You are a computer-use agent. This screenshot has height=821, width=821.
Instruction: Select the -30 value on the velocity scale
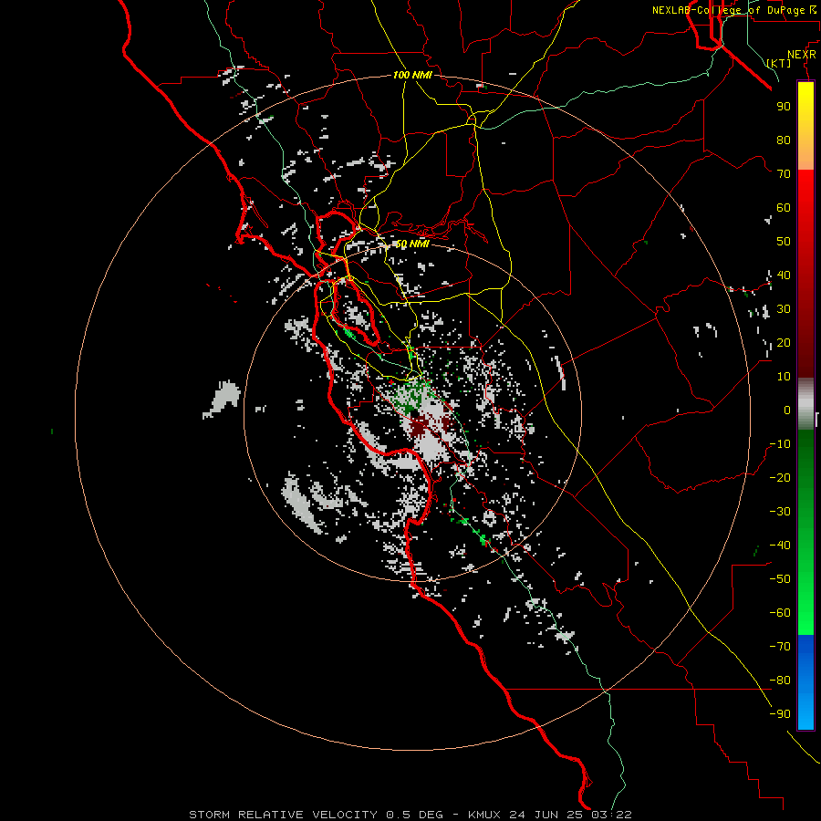(x=780, y=512)
